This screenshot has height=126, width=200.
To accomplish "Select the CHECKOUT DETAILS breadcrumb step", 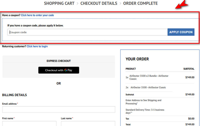I will click(x=99, y=3).
